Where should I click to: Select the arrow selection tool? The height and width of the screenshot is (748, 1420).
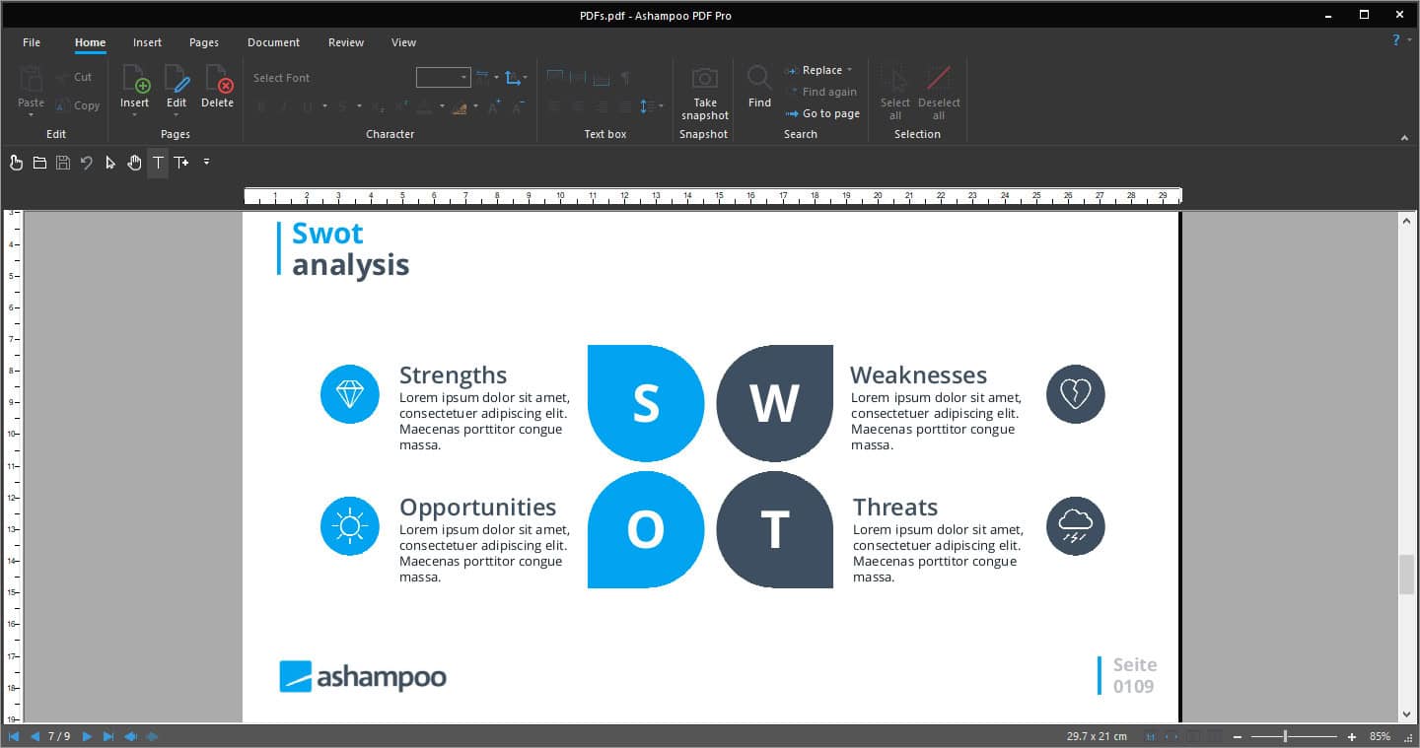click(x=111, y=163)
